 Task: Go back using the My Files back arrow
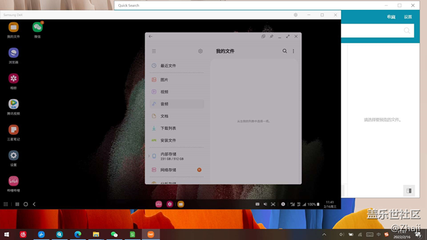[150, 37]
